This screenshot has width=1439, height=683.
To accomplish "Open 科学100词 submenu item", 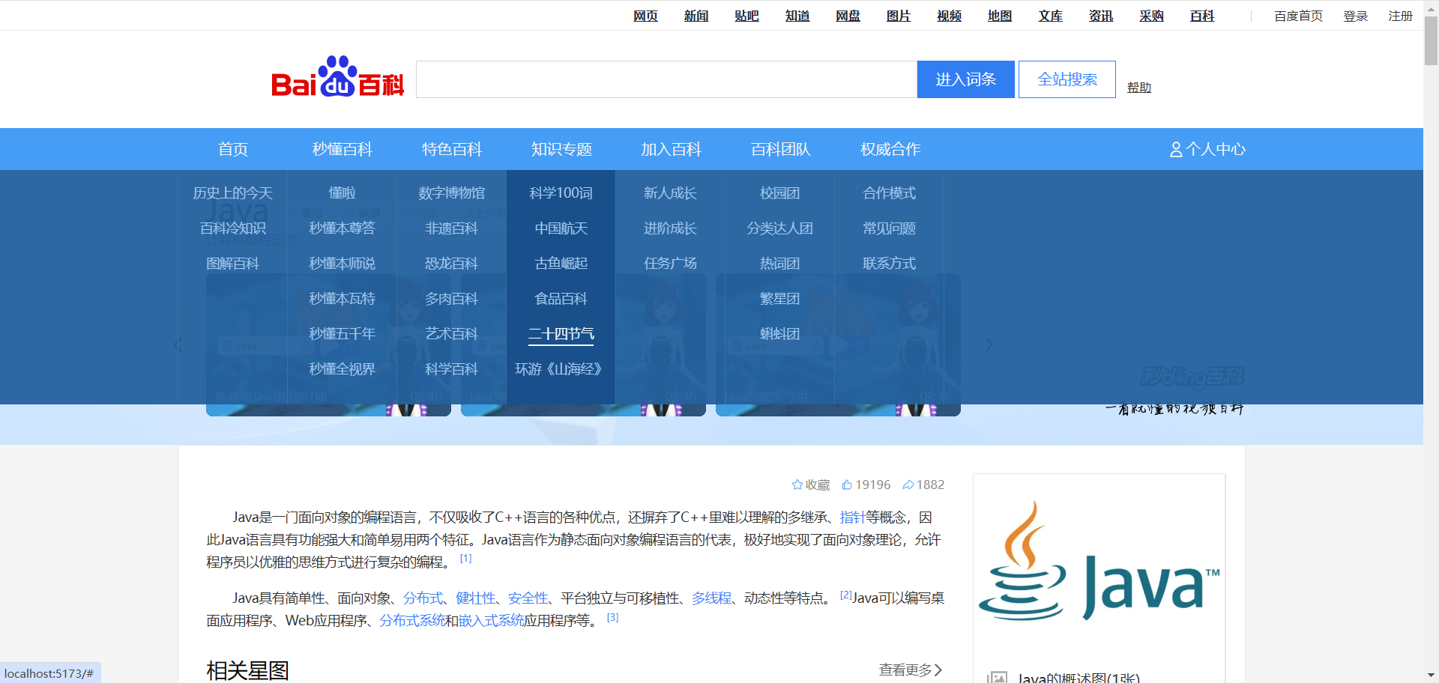I will pos(561,193).
